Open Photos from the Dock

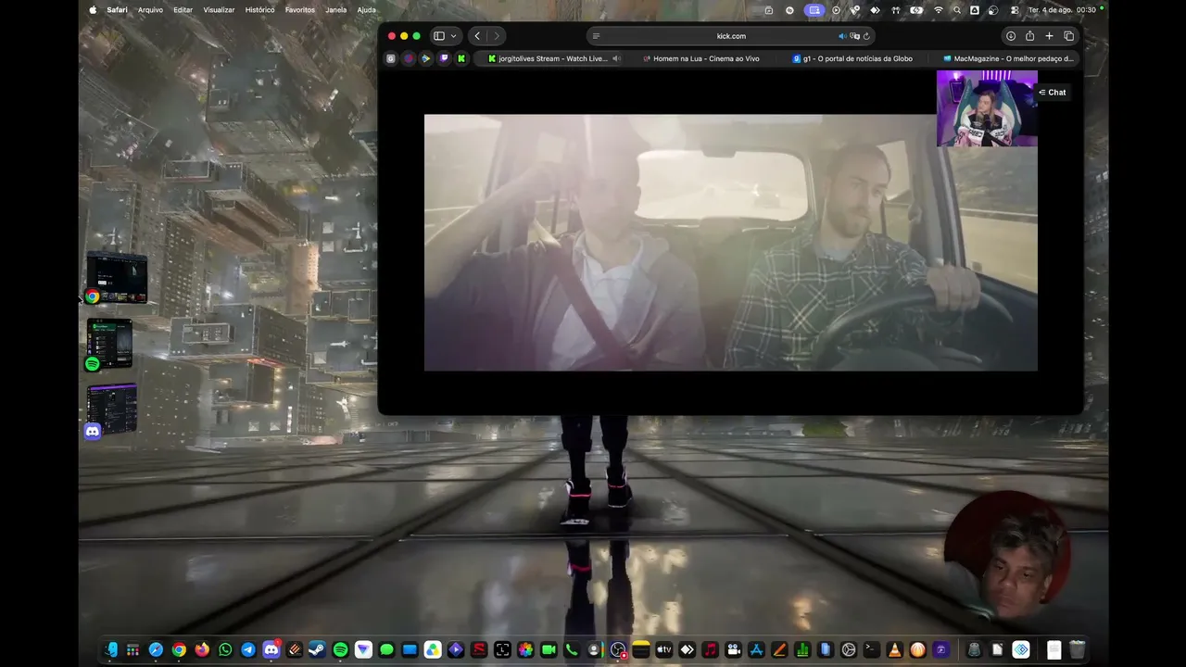[525, 650]
